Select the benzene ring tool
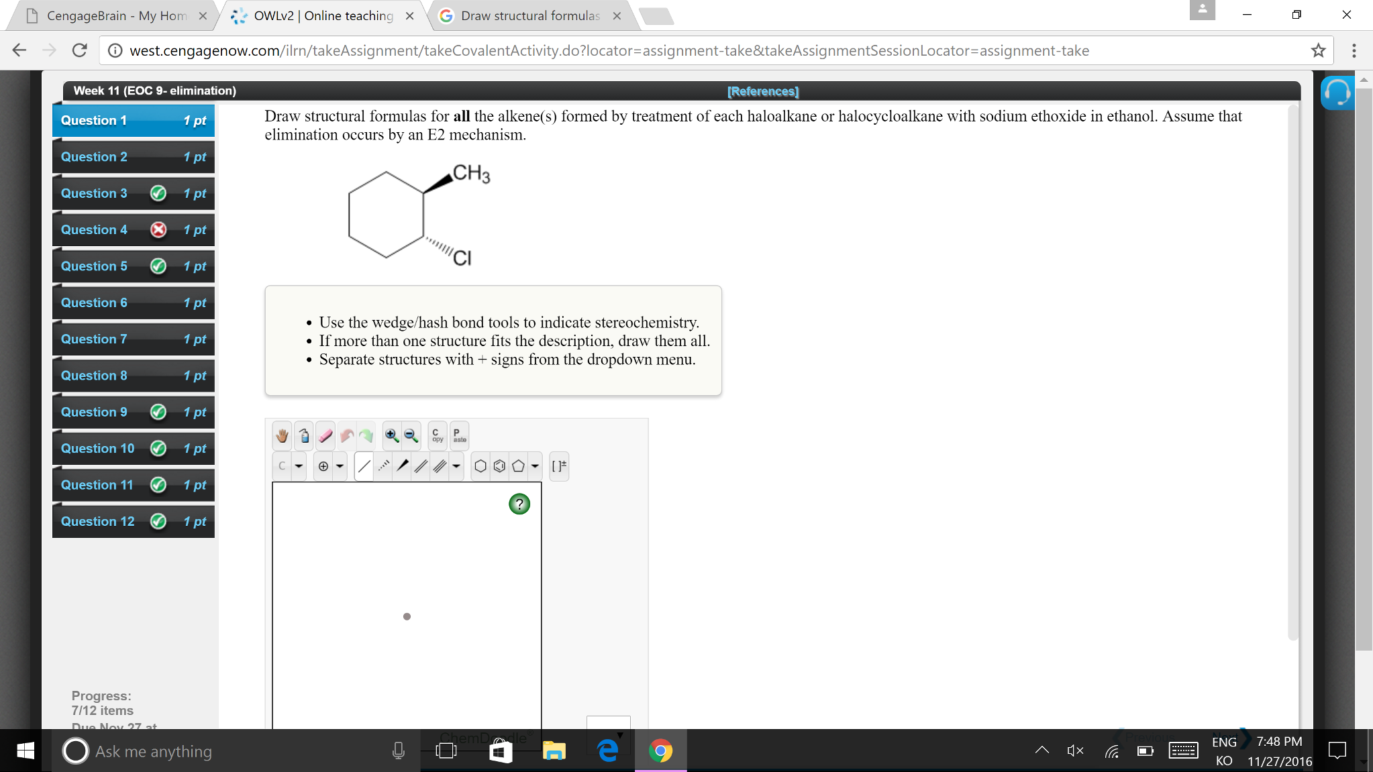 point(499,465)
